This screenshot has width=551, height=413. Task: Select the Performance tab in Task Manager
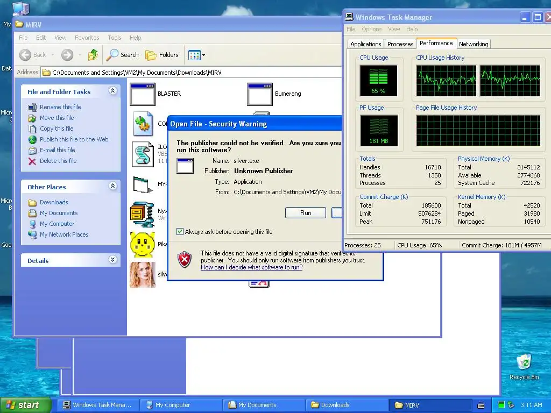pos(436,43)
